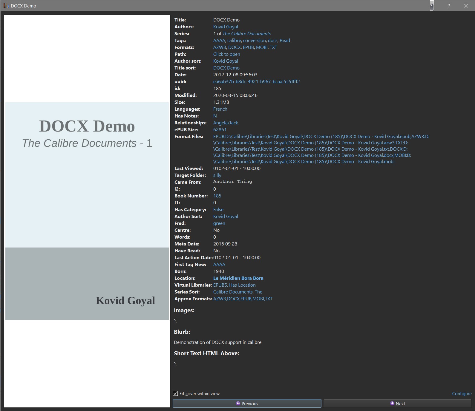Screen dimensions: 475x411
Task: Select the calibre tag link
Action: click(x=234, y=41)
